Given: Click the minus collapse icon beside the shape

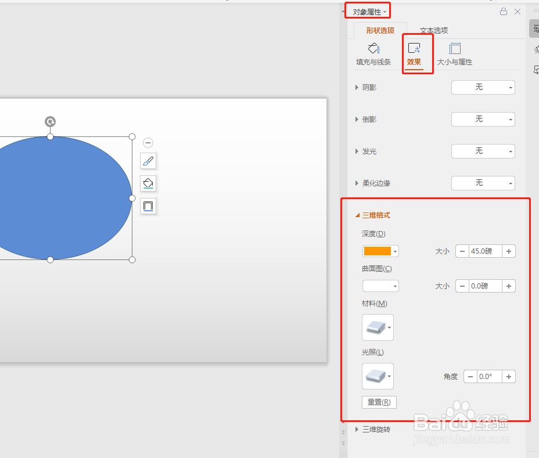Looking at the screenshot, I should [148, 143].
